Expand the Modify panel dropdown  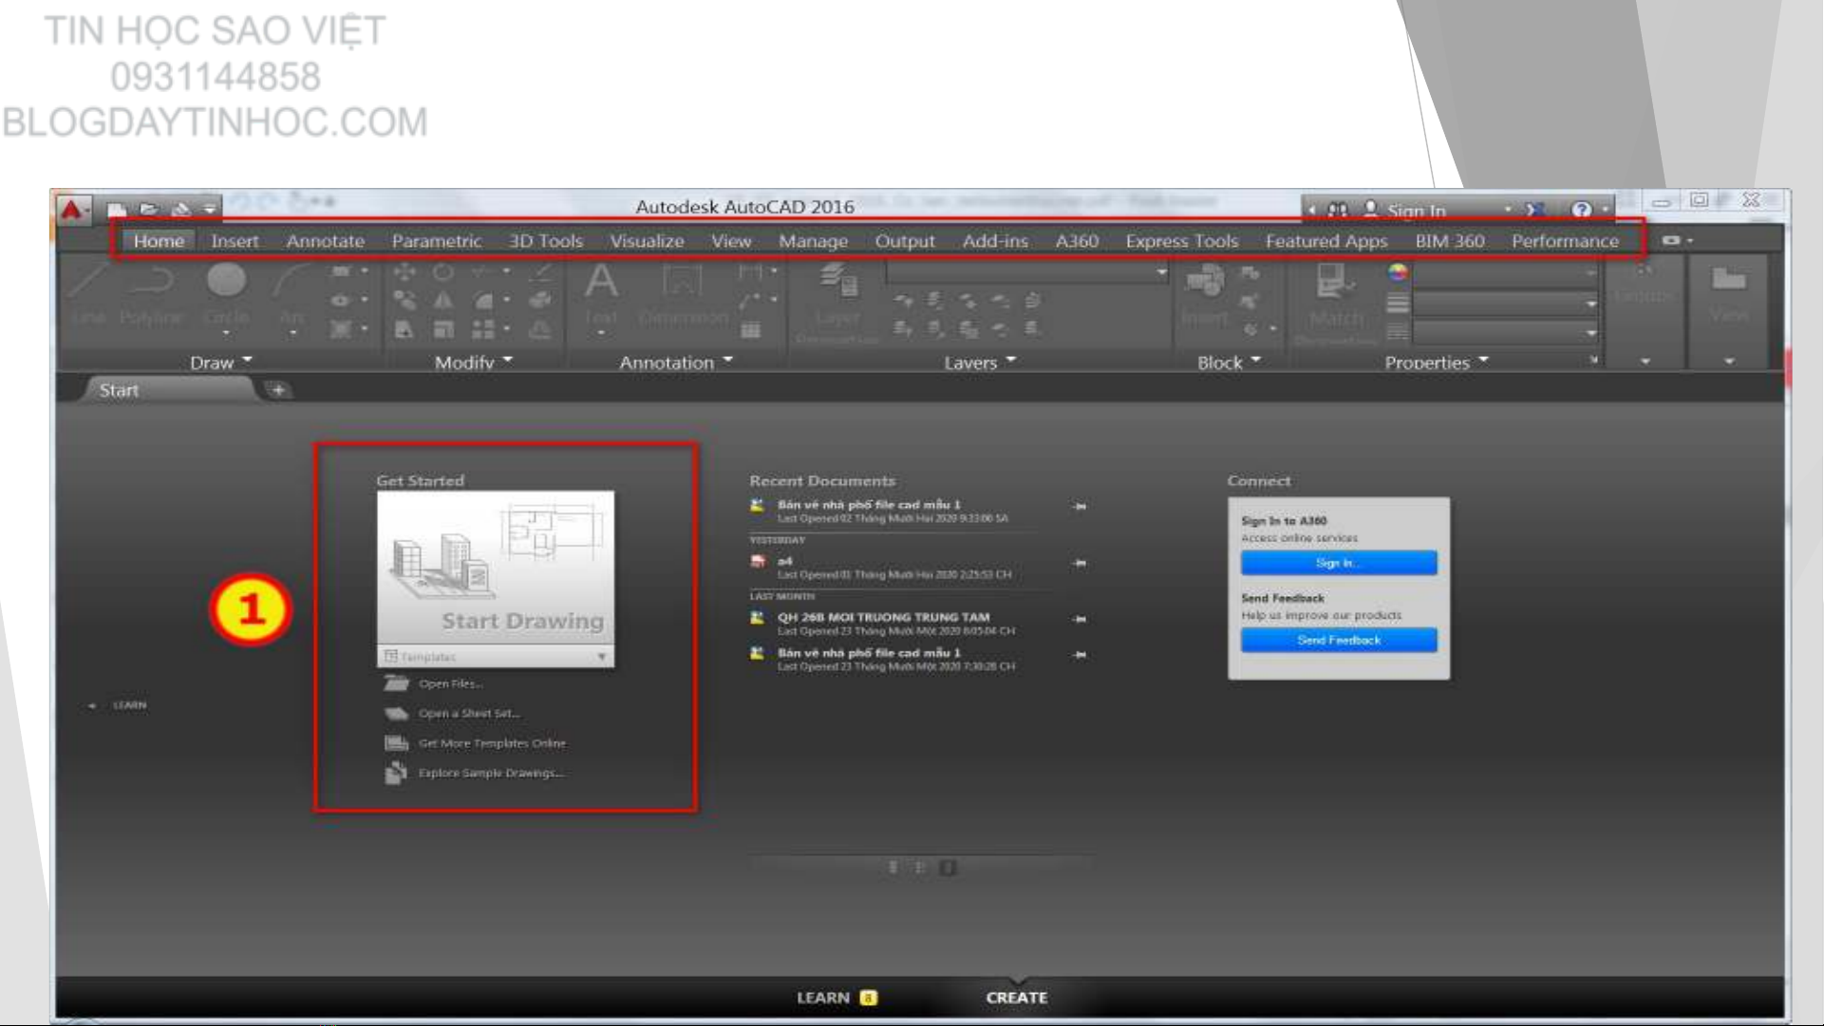[473, 363]
